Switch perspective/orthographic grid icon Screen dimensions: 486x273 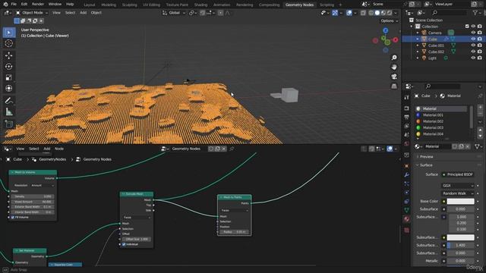click(x=394, y=86)
